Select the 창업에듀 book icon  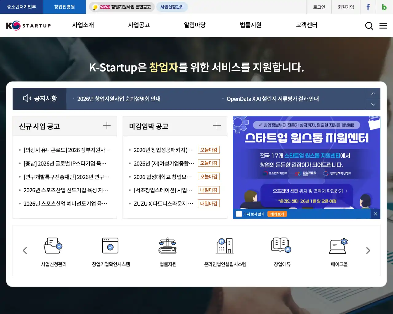coord(281,245)
